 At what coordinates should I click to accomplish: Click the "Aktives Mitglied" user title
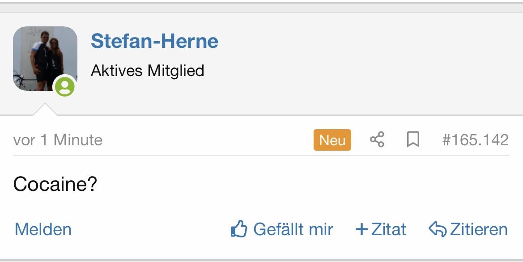(147, 71)
